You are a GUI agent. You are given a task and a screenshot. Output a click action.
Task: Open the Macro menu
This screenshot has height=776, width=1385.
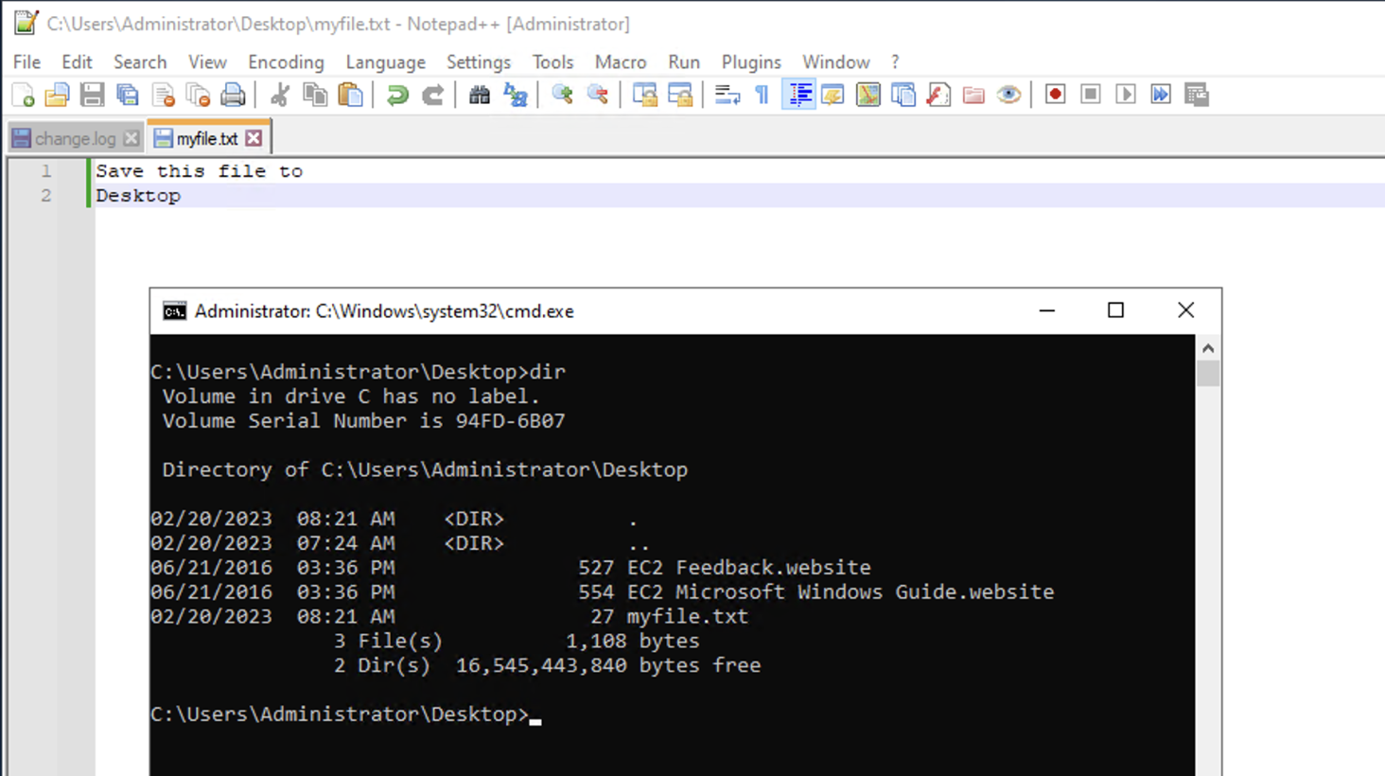tap(620, 62)
